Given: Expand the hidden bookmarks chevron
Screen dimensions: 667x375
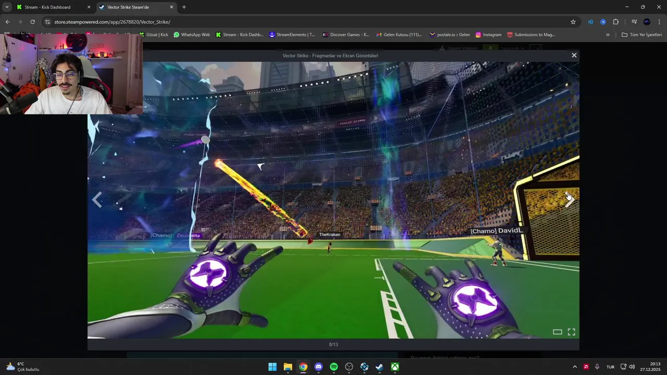Looking at the screenshot, I should coord(608,35).
